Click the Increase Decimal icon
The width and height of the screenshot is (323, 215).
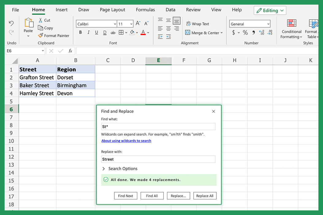[x=261, y=32]
